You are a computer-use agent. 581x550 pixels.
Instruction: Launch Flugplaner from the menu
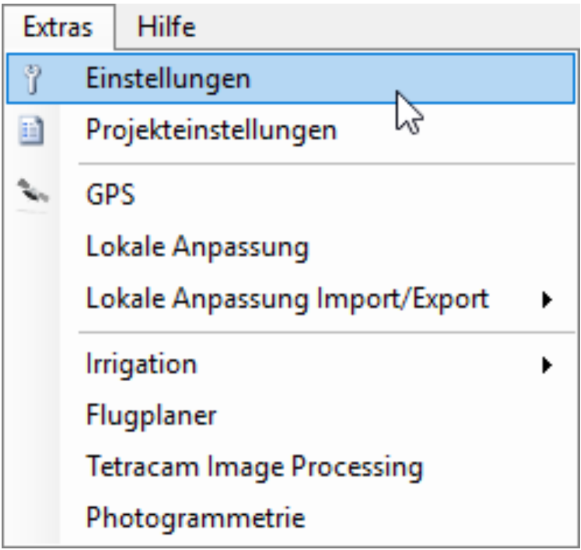pyautogui.click(x=151, y=416)
